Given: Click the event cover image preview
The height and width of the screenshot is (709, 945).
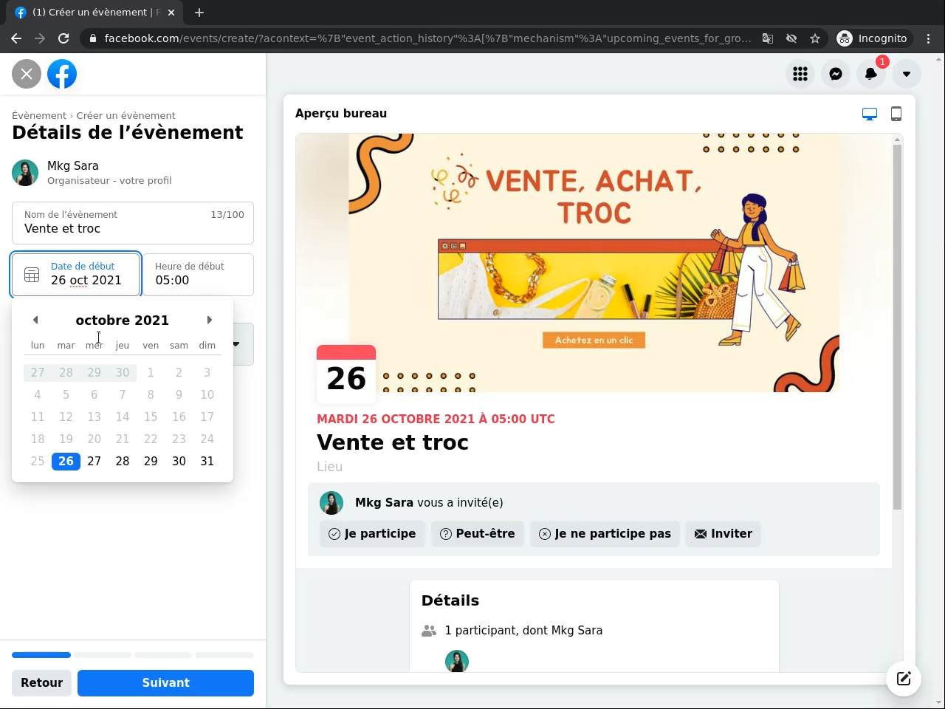Looking at the screenshot, I should click(x=594, y=263).
